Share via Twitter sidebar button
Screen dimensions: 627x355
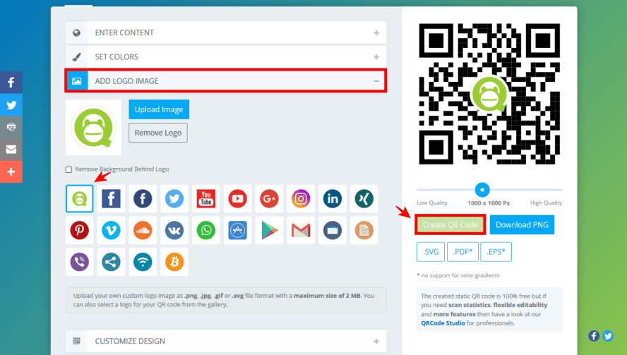[x=11, y=104]
